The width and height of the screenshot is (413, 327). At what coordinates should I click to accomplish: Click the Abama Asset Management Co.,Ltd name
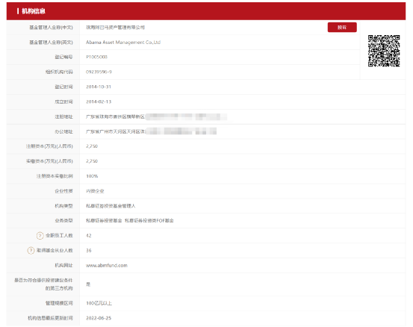click(123, 42)
